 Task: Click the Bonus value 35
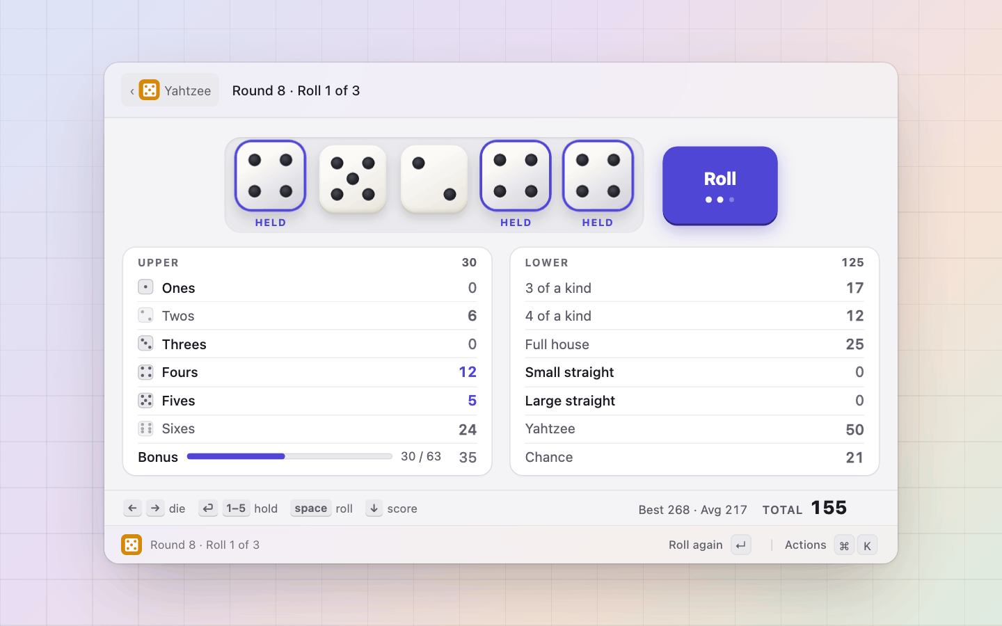[468, 457]
